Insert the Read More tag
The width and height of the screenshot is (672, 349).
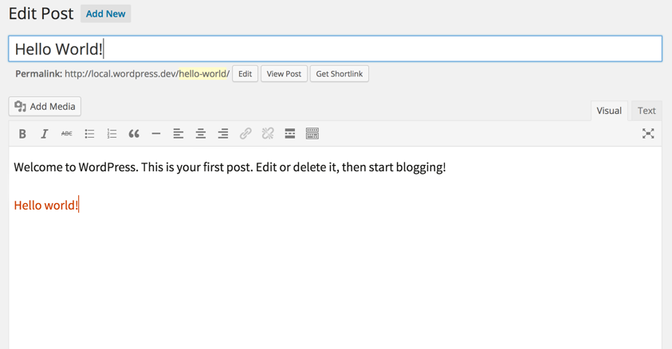[289, 134]
